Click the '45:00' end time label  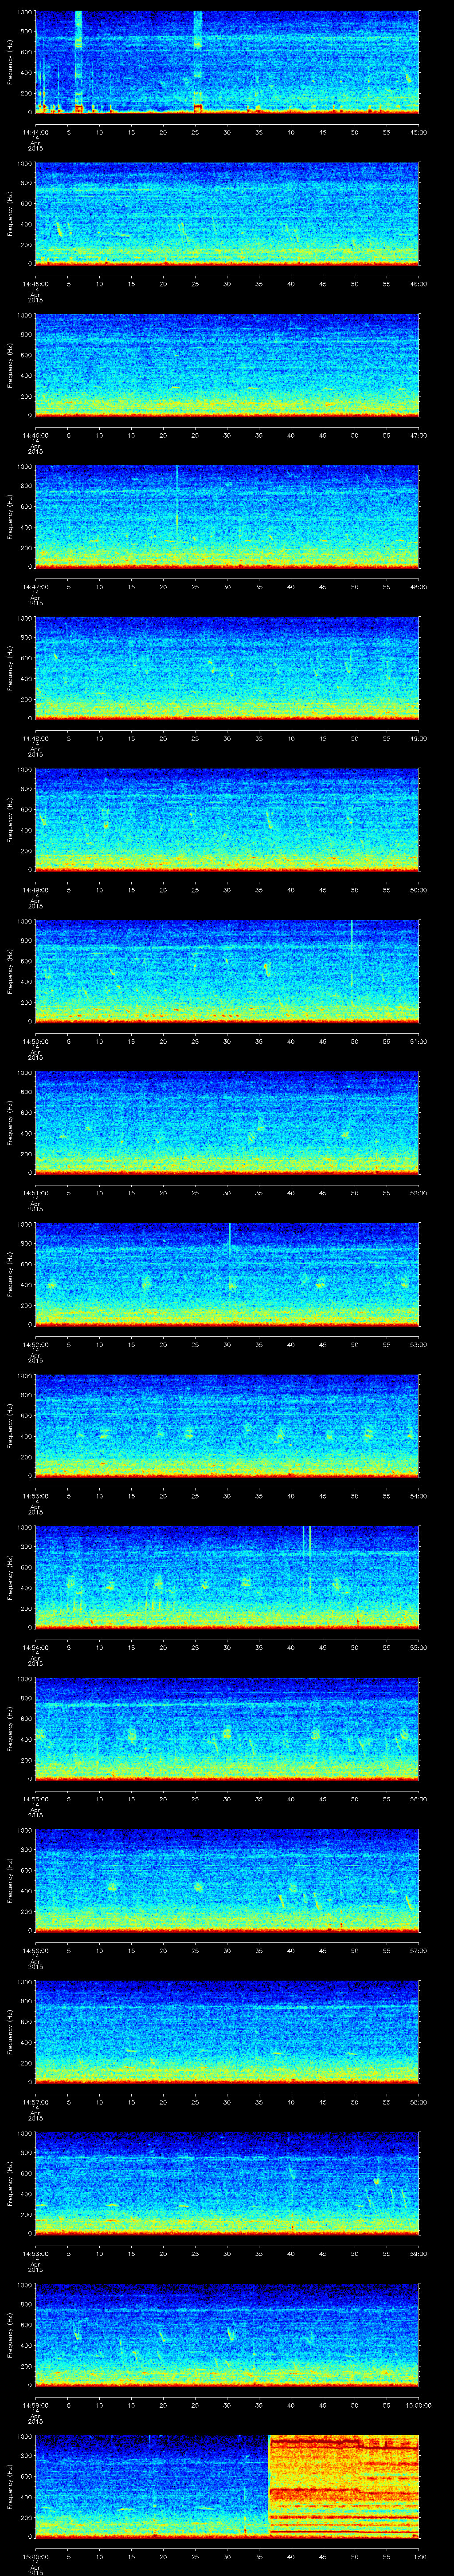click(x=419, y=132)
